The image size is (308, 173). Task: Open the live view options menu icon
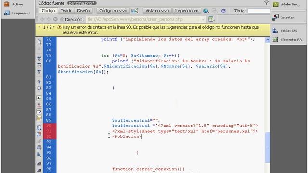[211, 19]
